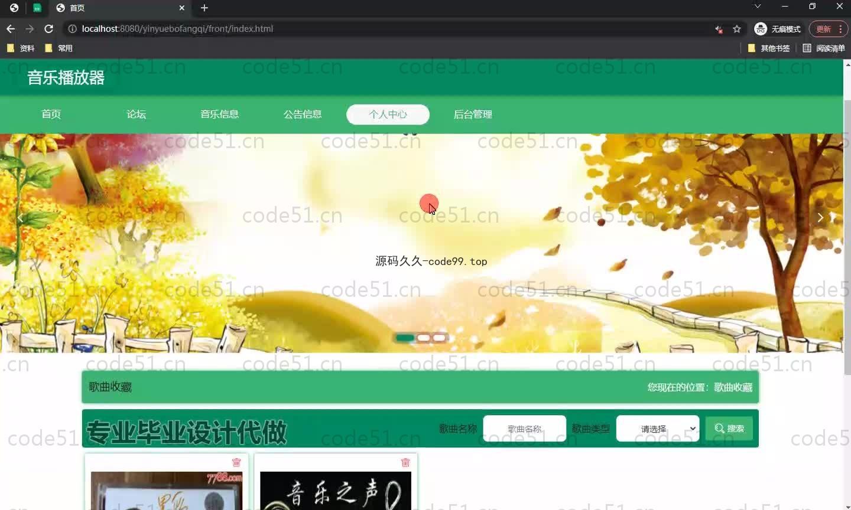Go back to the previous page
This screenshot has width=851, height=510.
pos(11,28)
